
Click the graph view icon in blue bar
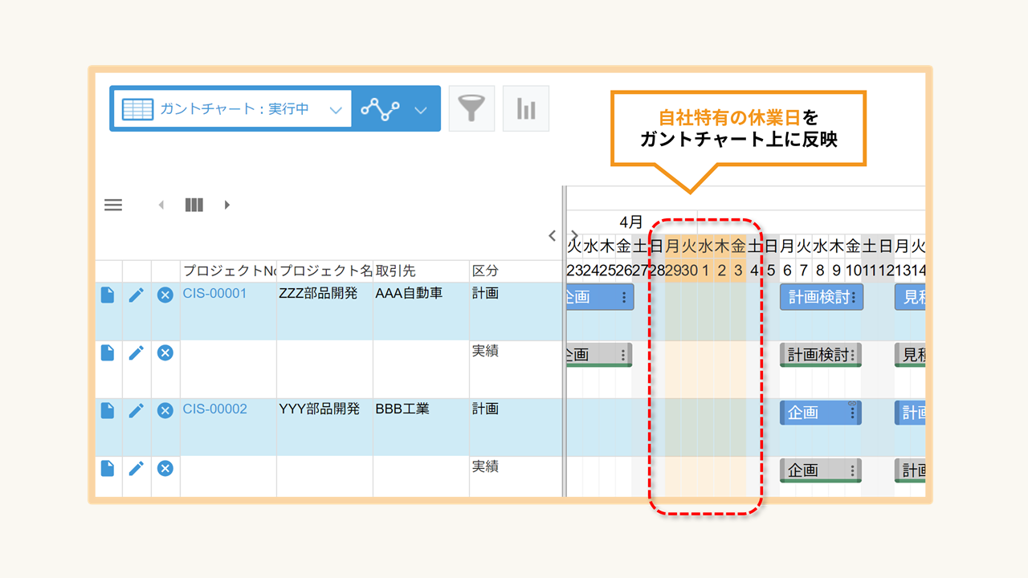click(x=380, y=108)
